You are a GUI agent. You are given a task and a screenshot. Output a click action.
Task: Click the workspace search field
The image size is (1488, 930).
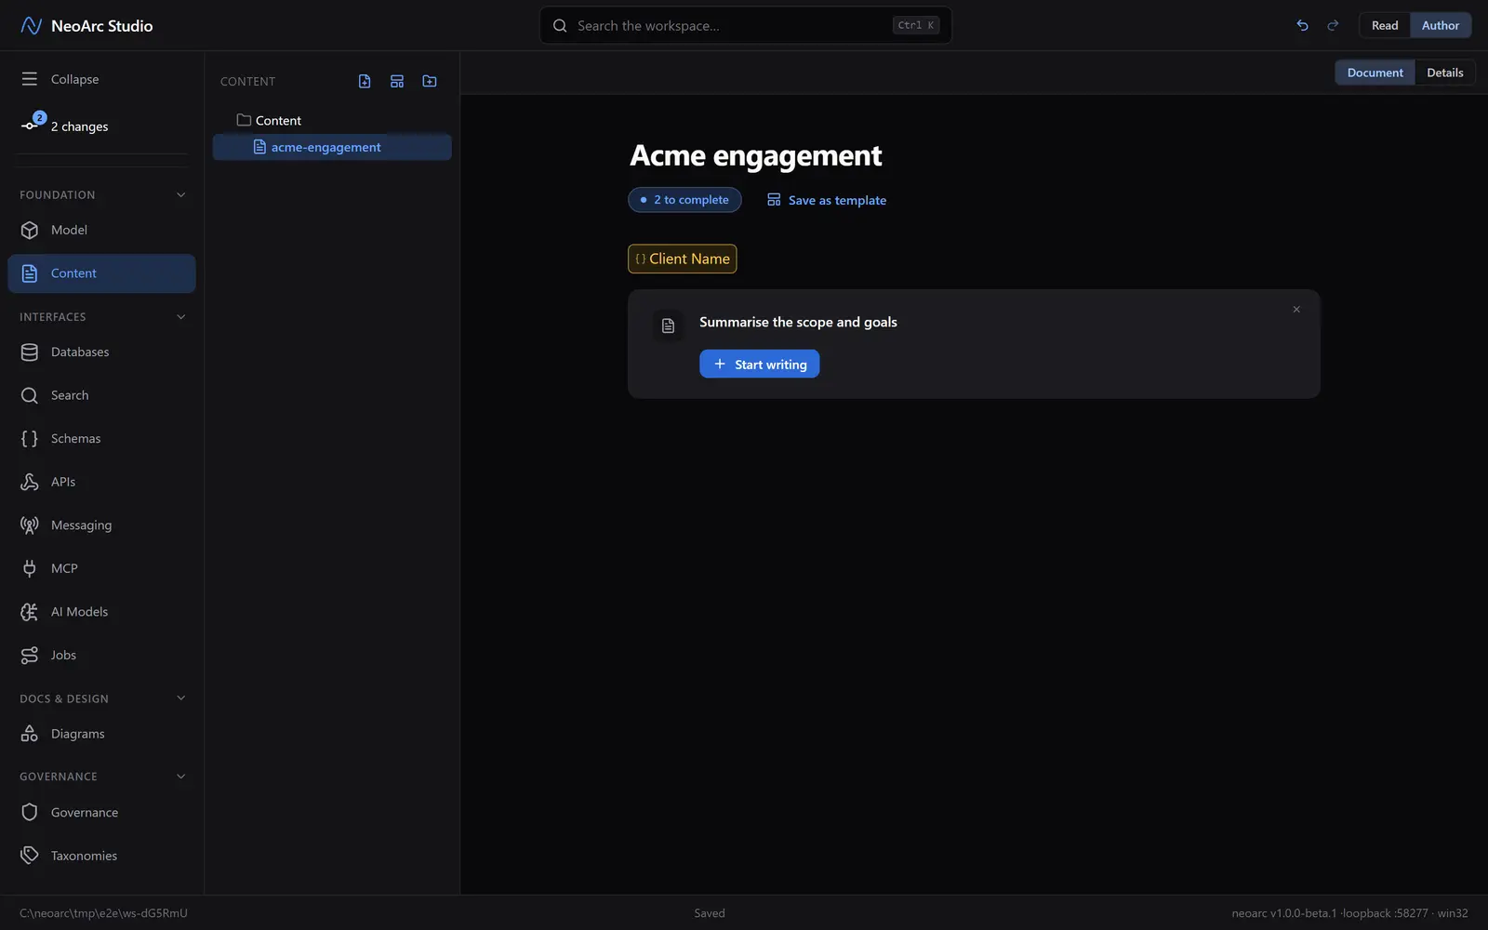(746, 26)
